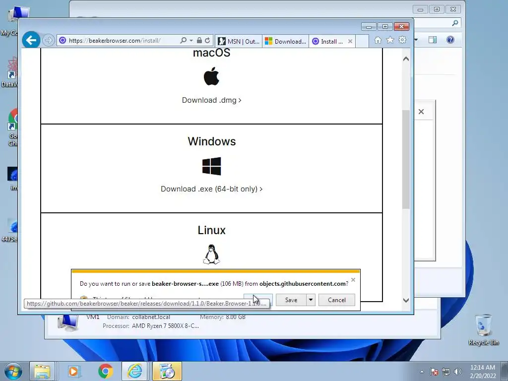
Task: Open the Recycle Bin desktop icon
Action: (483, 329)
